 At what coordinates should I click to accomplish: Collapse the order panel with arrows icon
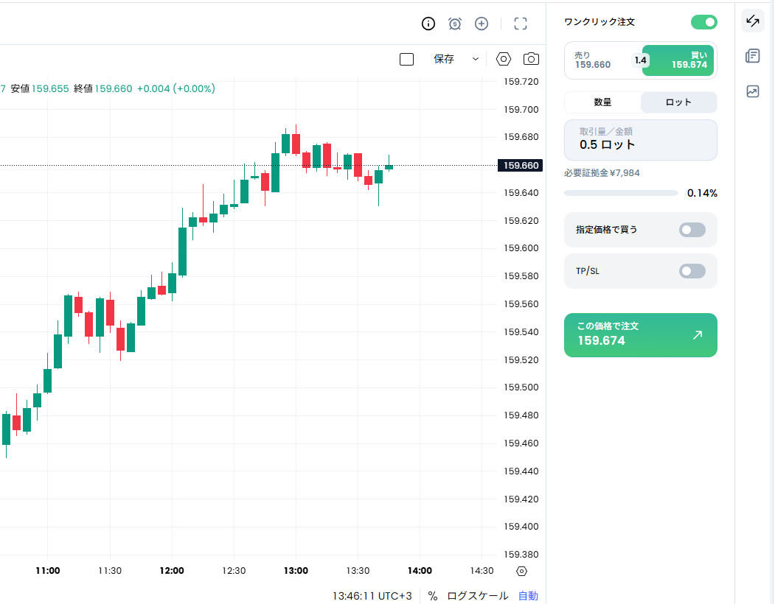point(752,21)
